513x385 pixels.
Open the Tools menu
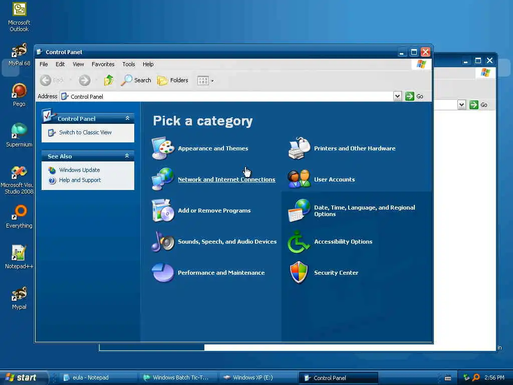[x=129, y=64]
